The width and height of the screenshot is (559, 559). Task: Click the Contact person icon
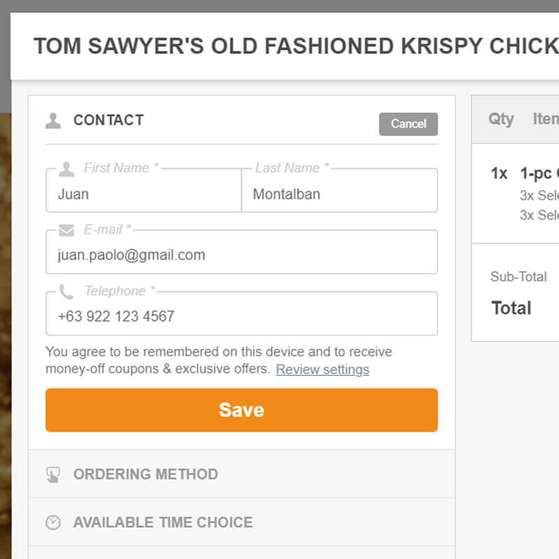pos(53,121)
